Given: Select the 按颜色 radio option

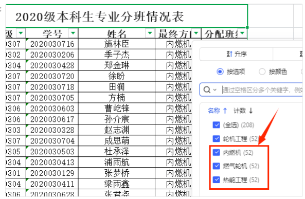Looking at the screenshot, I should click(x=262, y=72).
